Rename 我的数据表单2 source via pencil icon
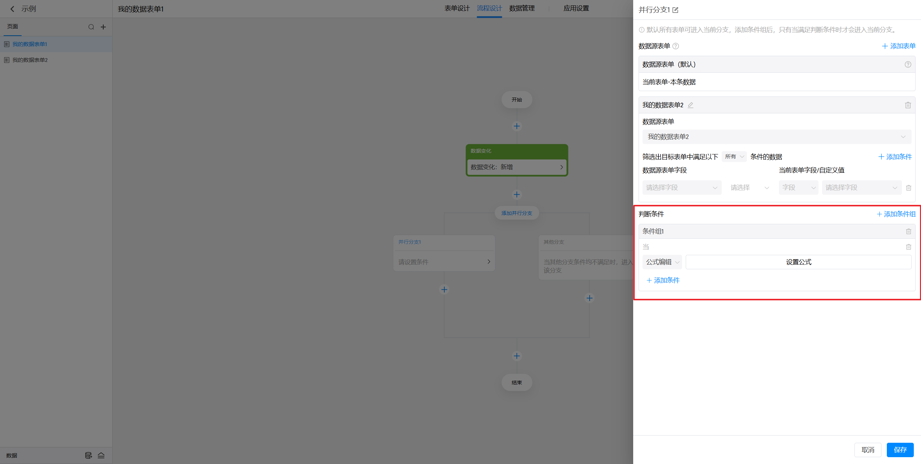921x464 pixels. pyautogui.click(x=690, y=105)
